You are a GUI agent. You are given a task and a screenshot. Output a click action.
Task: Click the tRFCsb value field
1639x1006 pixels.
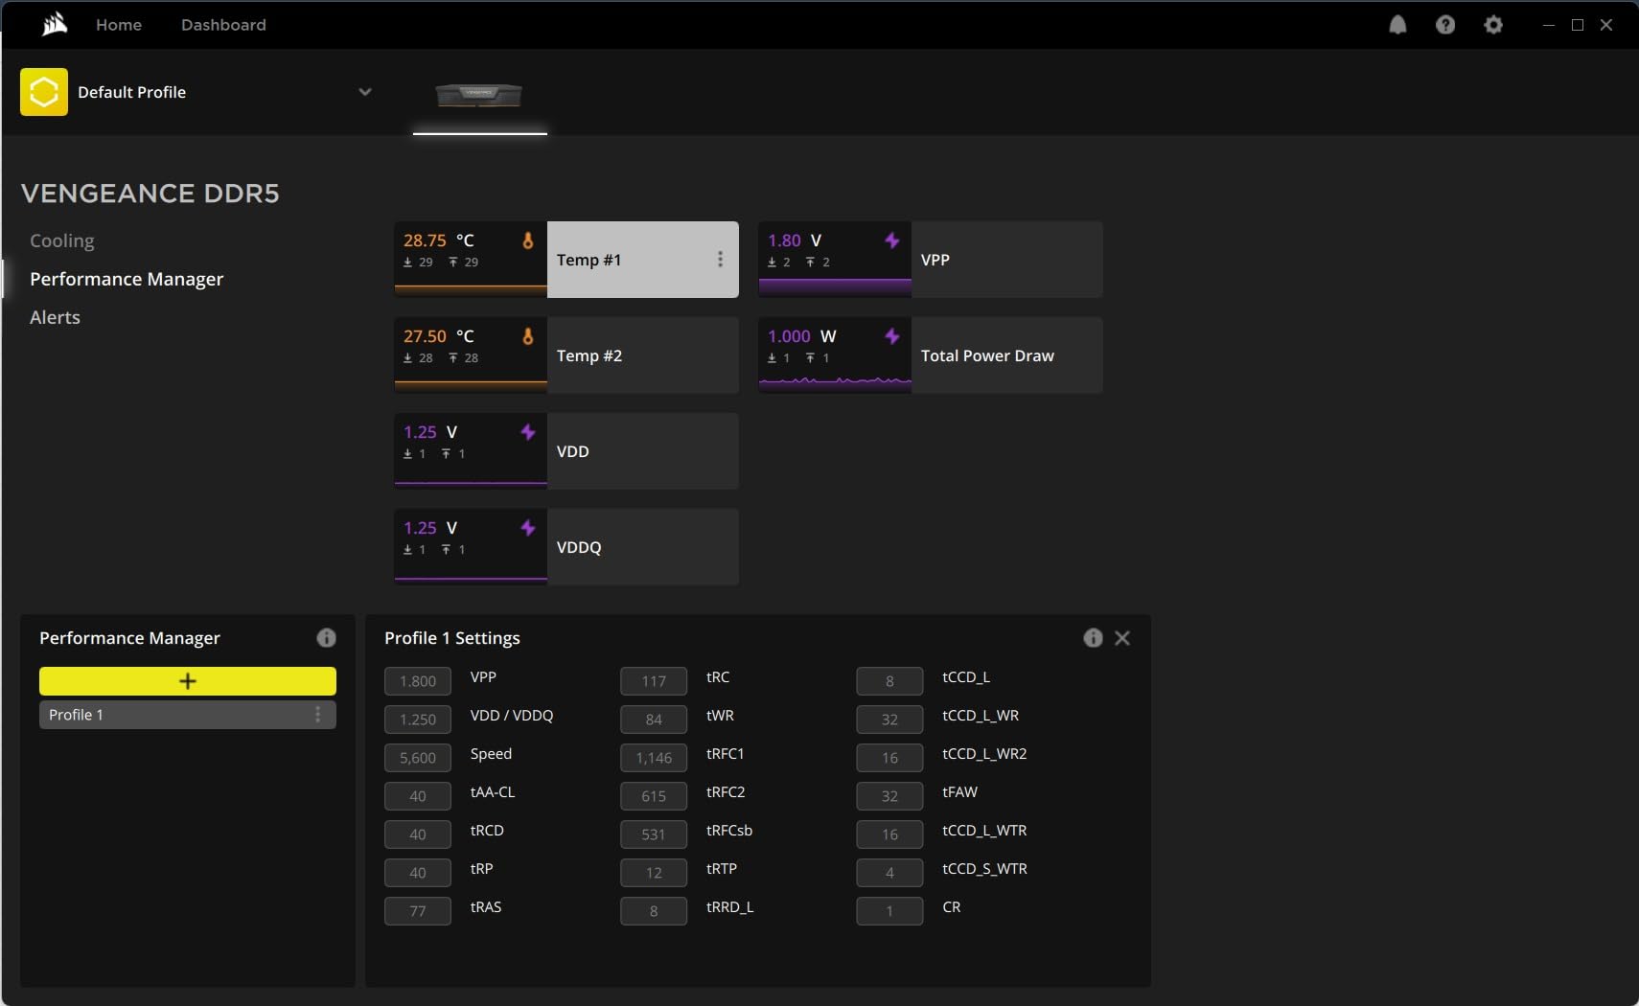pos(654,835)
